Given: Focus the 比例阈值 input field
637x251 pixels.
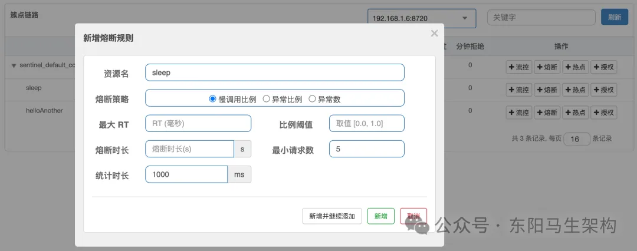Looking at the screenshot, I should (367, 124).
